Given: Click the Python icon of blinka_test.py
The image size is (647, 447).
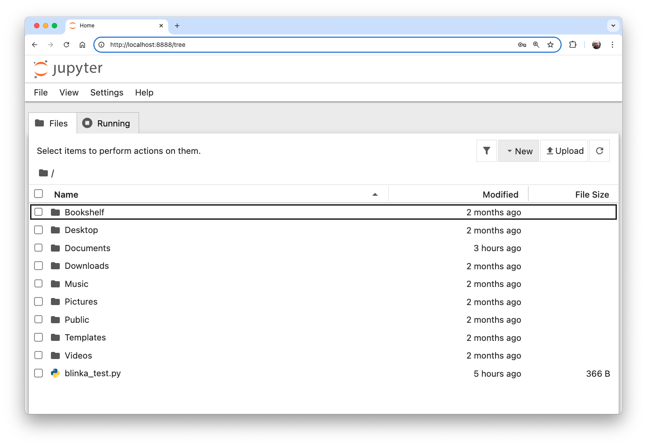Looking at the screenshot, I should pyautogui.click(x=55, y=373).
